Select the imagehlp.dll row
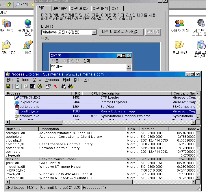The image size is (206, 196). click(x=100, y=167)
